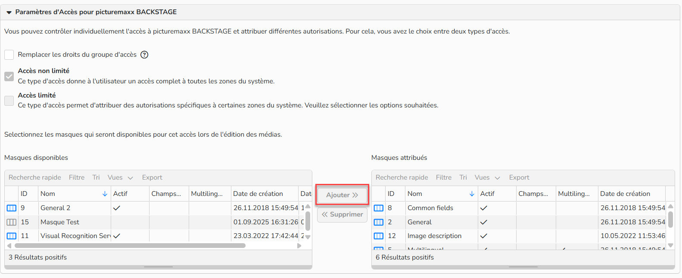Click scroll up arrow in Masques attribués
682x278 pixels.
[671, 206]
